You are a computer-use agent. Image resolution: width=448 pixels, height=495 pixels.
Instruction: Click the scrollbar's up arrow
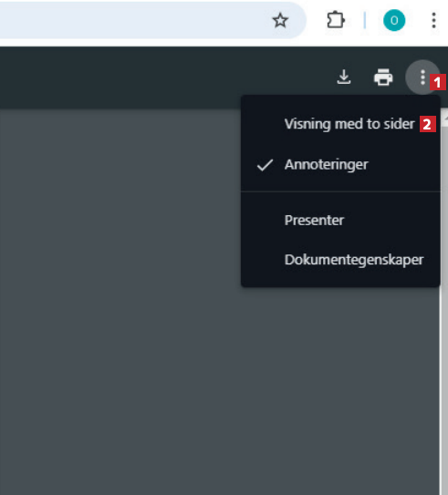[x=445, y=119]
